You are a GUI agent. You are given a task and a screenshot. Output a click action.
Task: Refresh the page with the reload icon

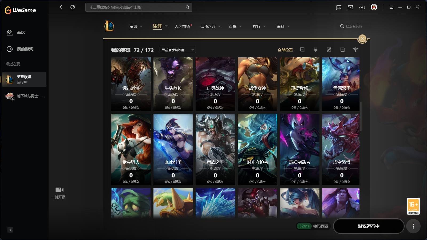pyautogui.click(x=73, y=7)
